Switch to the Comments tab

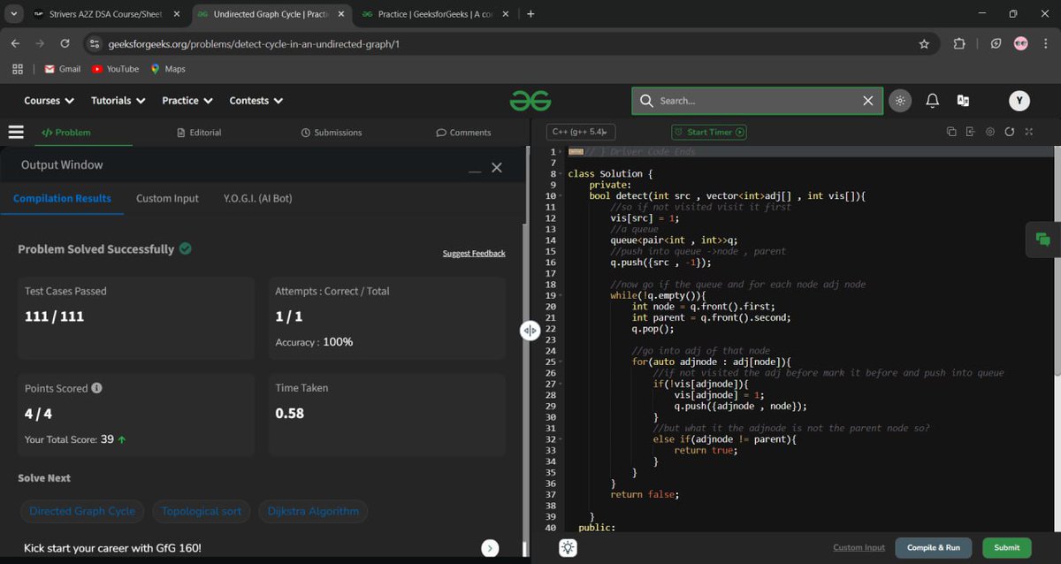point(464,133)
